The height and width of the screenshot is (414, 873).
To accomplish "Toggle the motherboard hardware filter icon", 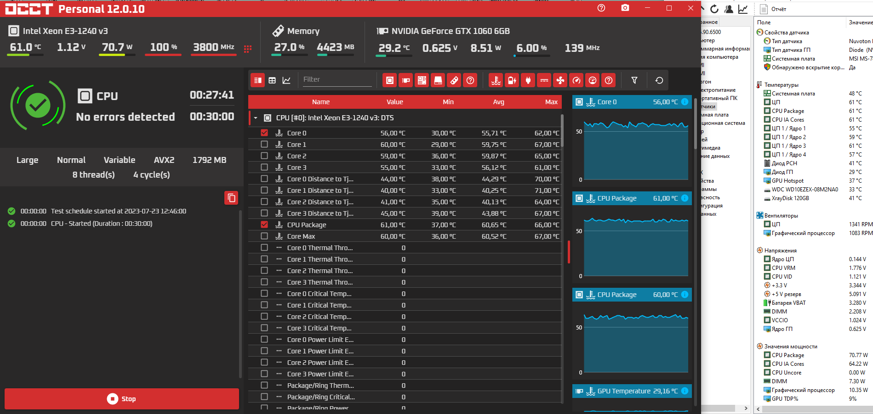I will (x=422, y=80).
